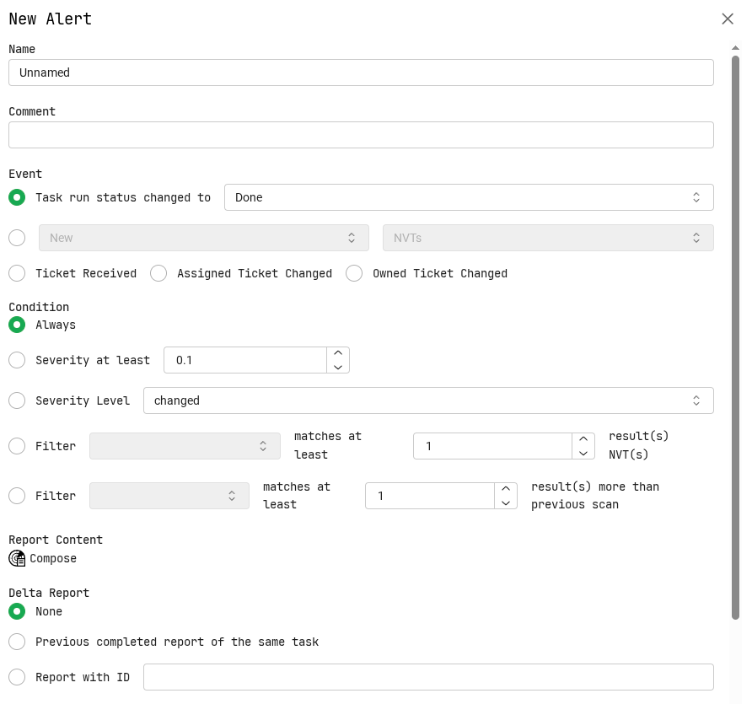The image size is (752, 704).
Task: Click the Name field containing Unnamed
Action: 361,73
